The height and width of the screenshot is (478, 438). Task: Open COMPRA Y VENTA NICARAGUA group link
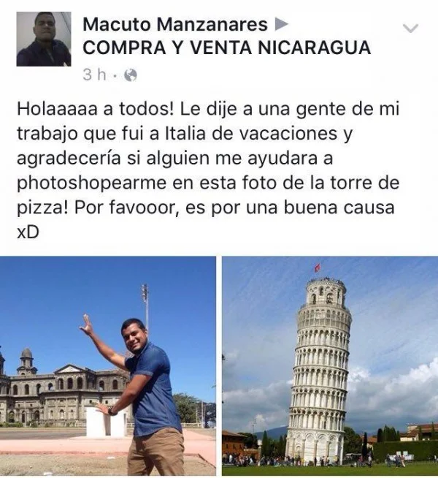click(x=227, y=48)
